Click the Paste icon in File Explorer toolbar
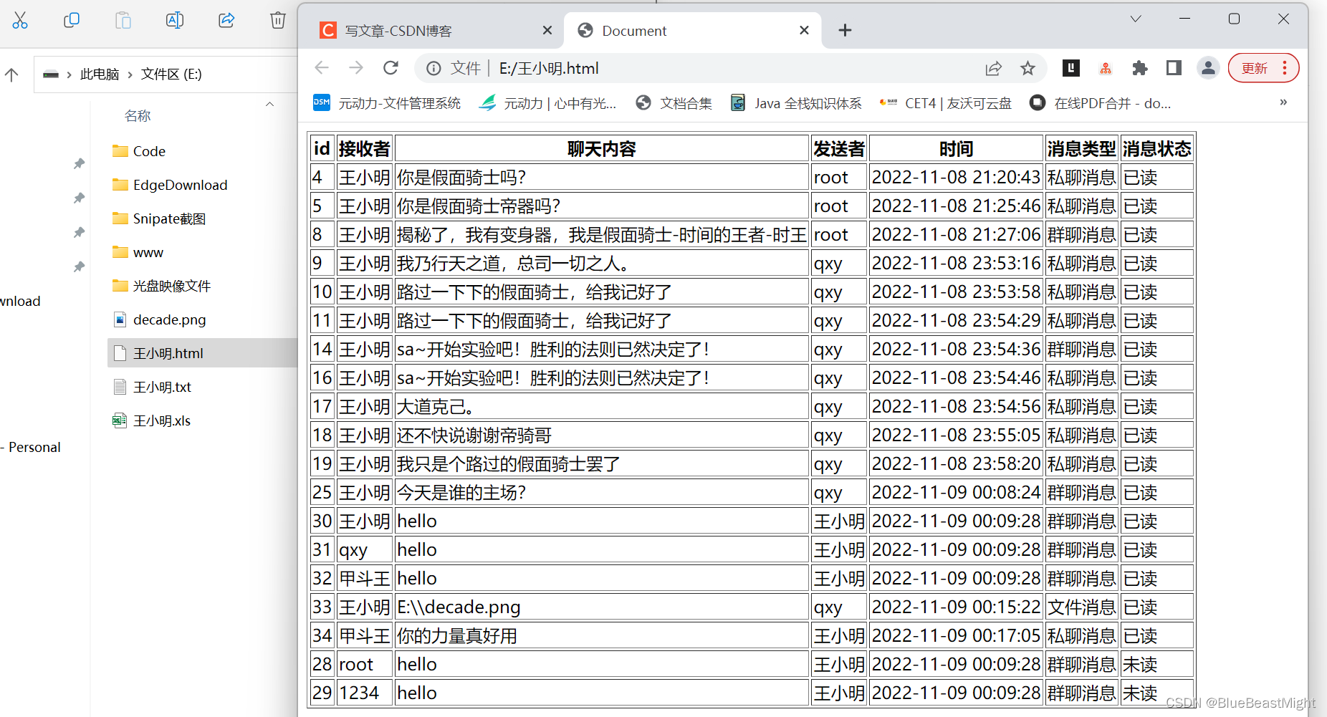Screen dimensions: 1327x717 [123, 20]
